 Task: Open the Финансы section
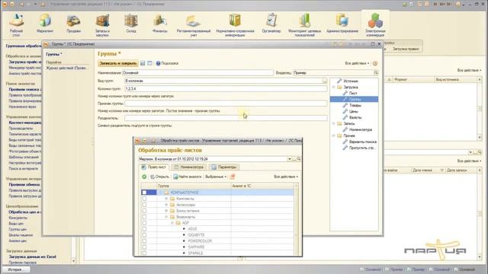click(160, 24)
